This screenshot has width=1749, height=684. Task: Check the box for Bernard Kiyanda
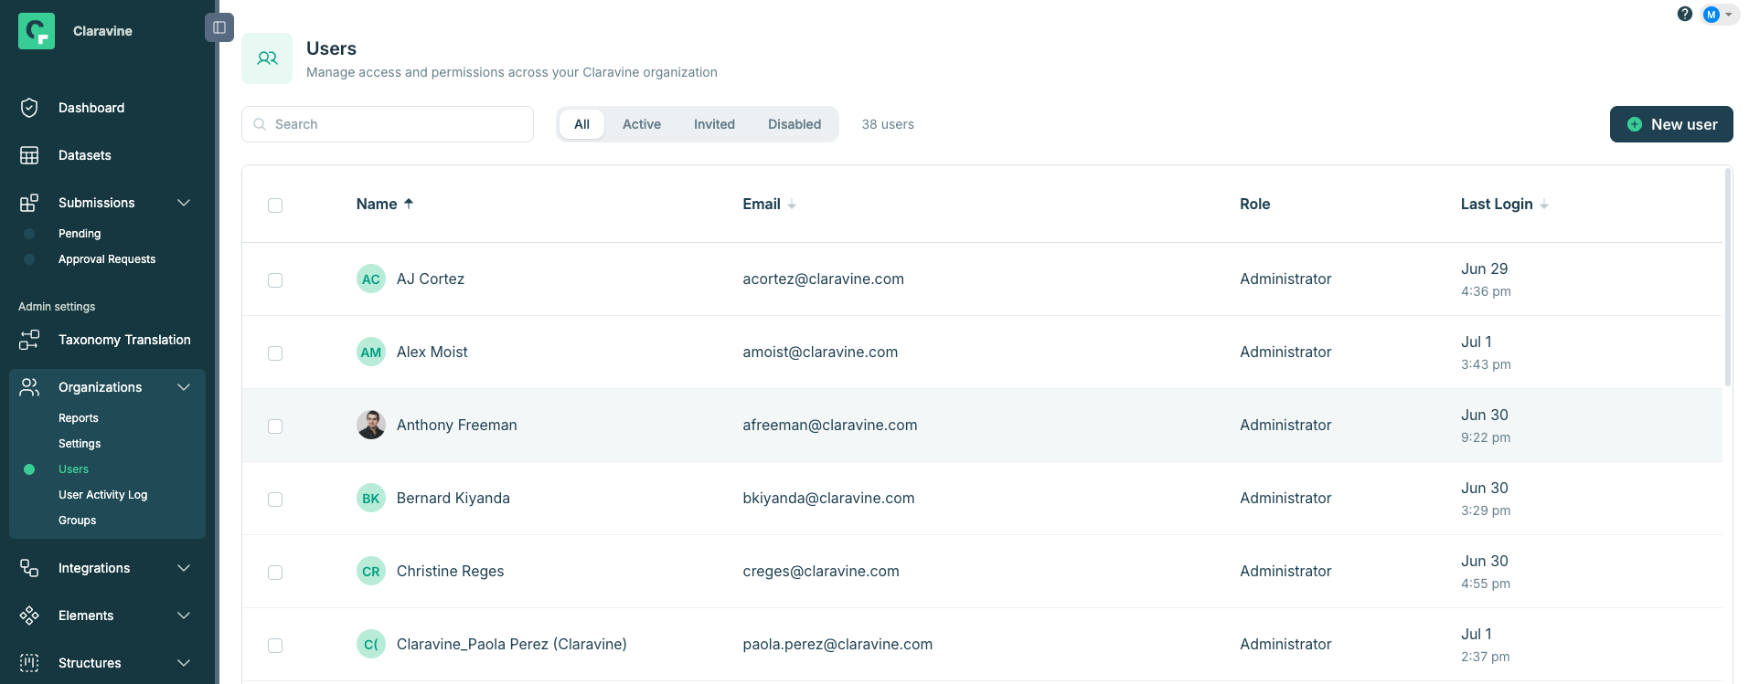[x=275, y=500]
